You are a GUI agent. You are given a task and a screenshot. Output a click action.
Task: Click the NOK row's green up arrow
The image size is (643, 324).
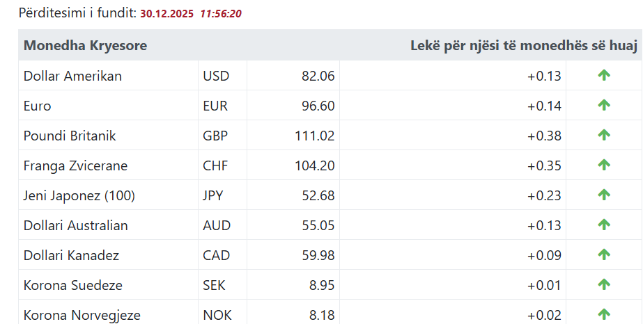click(604, 314)
